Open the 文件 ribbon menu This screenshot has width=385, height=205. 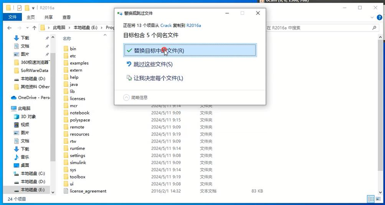pyautogui.click(x=12, y=17)
